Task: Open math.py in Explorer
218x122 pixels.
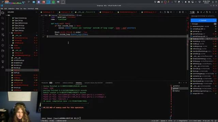Action: 16,73
